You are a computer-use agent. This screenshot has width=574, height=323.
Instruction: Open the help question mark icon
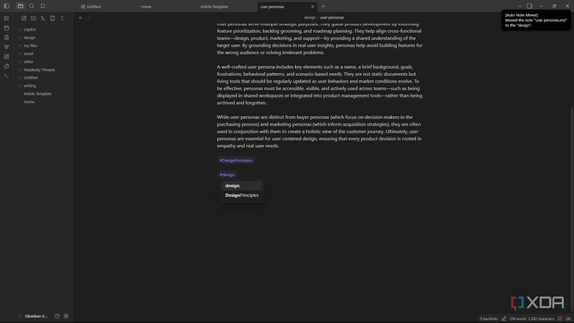[x=57, y=316]
